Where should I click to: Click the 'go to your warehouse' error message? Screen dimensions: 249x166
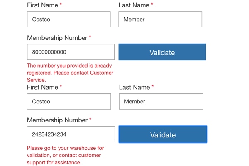tap(66, 155)
